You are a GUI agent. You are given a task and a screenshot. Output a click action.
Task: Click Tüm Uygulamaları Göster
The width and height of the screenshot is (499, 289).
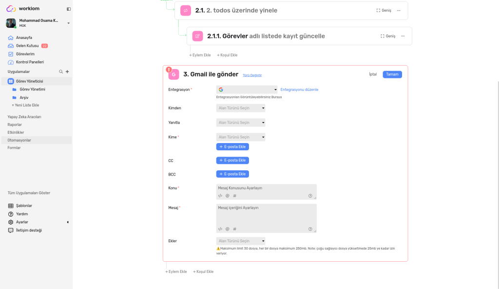pos(29,193)
